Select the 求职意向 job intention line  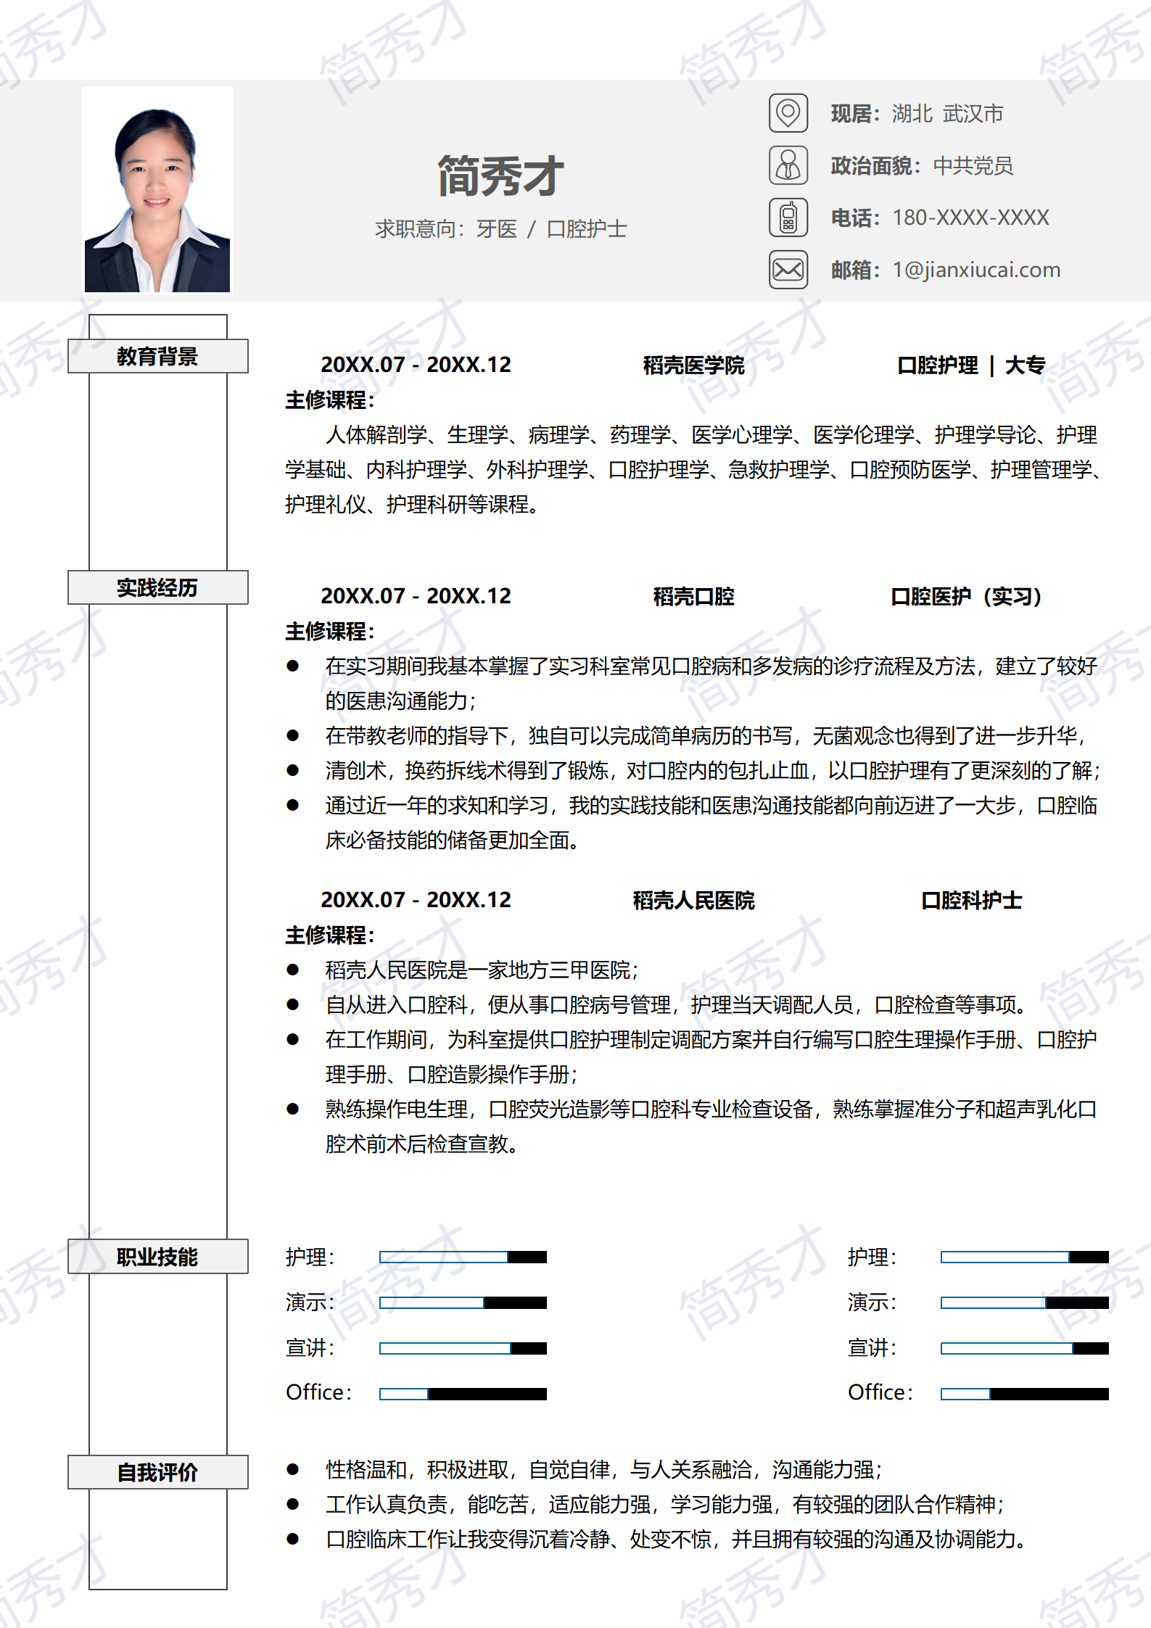[500, 229]
